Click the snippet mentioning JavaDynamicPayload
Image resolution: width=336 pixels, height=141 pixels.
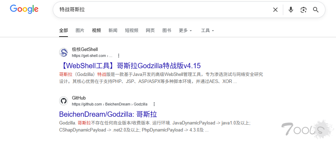155,127
